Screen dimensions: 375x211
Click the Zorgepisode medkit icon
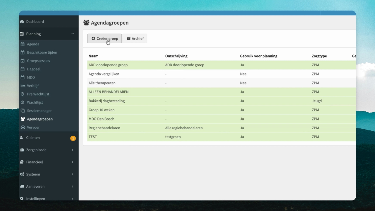point(22,150)
